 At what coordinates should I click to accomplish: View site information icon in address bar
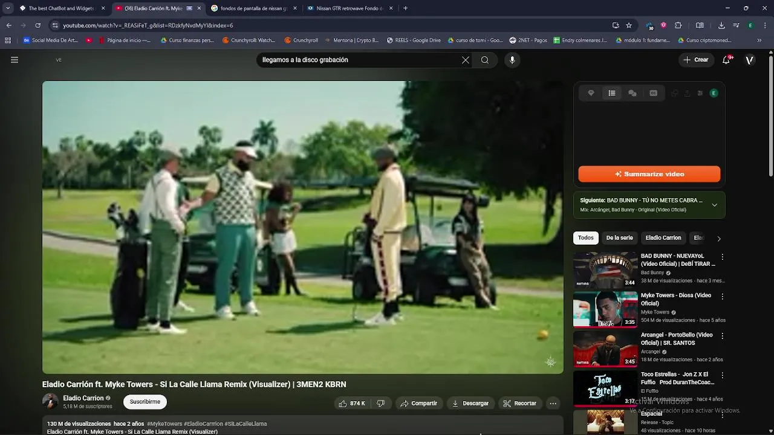click(55, 25)
